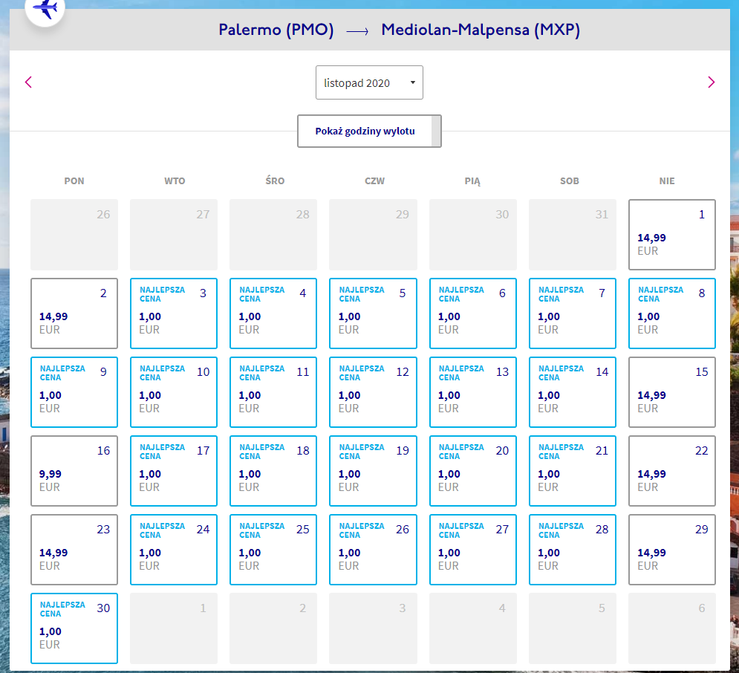Select November 24 best price
This screenshot has height=673, width=739.
coord(174,550)
